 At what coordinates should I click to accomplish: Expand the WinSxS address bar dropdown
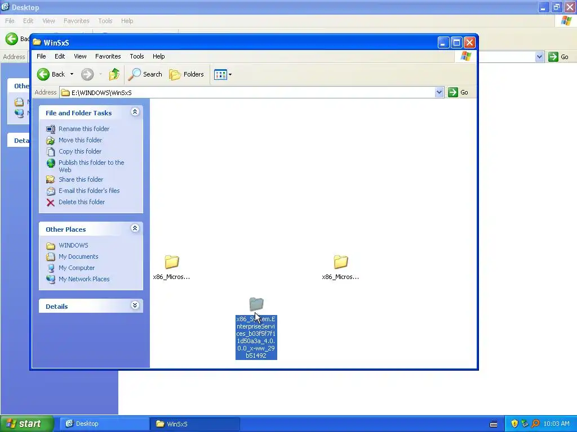coord(438,93)
